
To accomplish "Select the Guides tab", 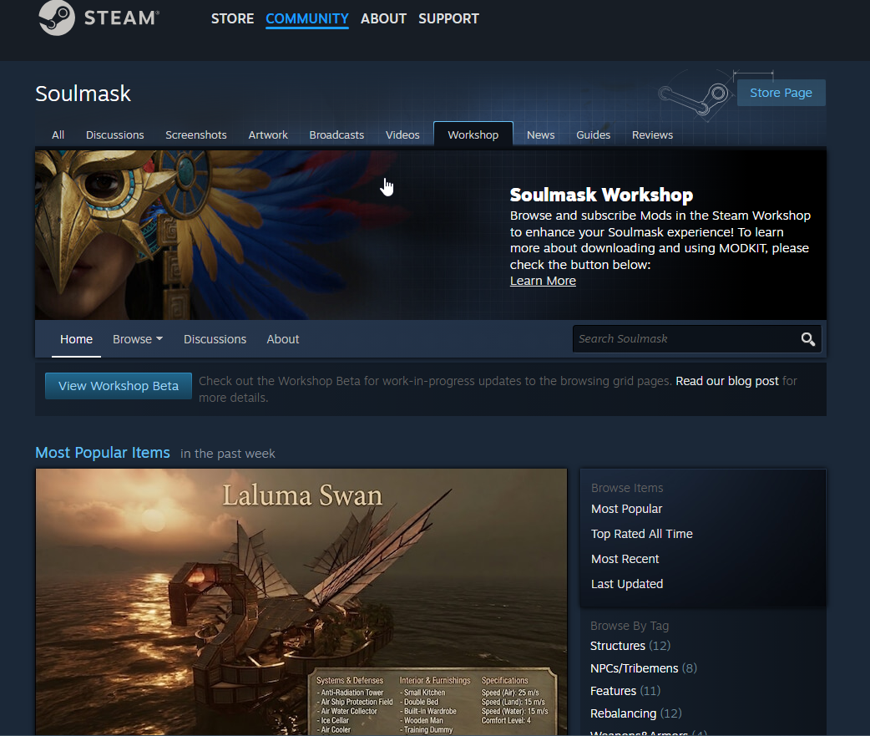I will 593,135.
